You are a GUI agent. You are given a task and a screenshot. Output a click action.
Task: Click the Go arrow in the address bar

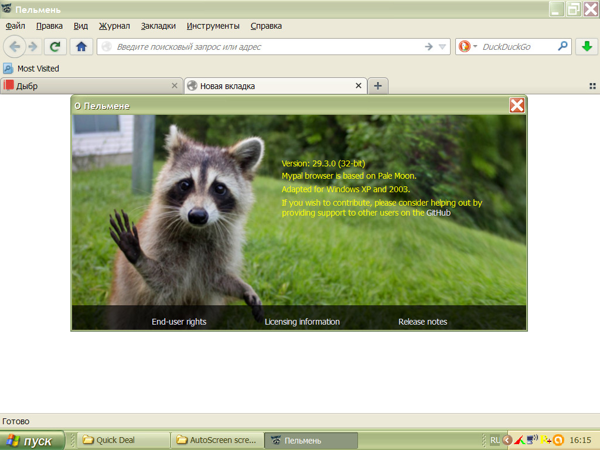tap(428, 47)
